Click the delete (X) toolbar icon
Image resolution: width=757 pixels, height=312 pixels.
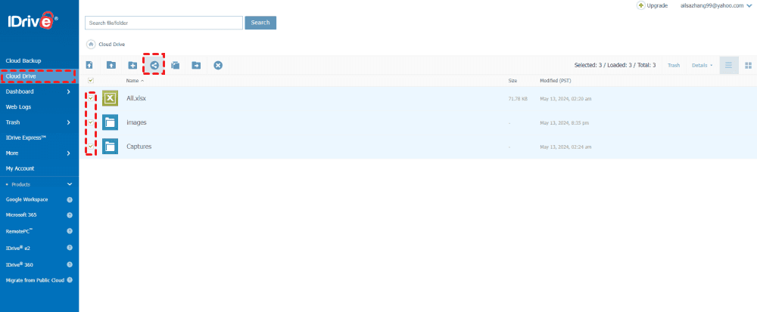[218, 65]
